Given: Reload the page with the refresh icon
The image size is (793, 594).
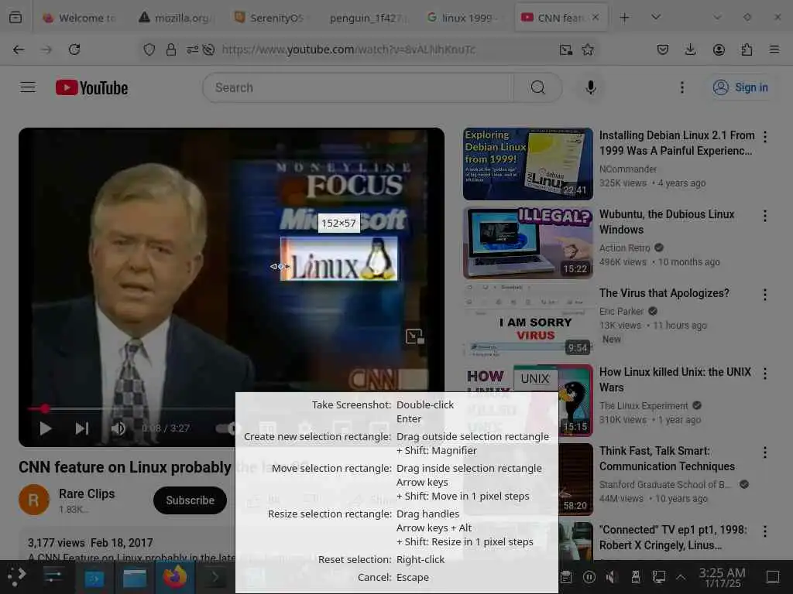Looking at the screenshot, I should tap(74, 49).
